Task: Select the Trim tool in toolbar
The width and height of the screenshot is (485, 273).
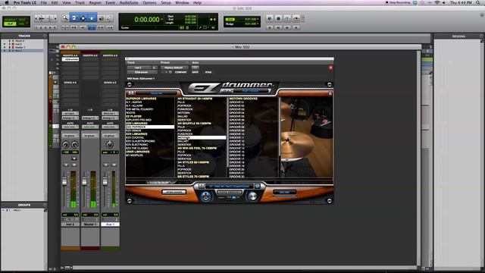Action: (74, 18)
